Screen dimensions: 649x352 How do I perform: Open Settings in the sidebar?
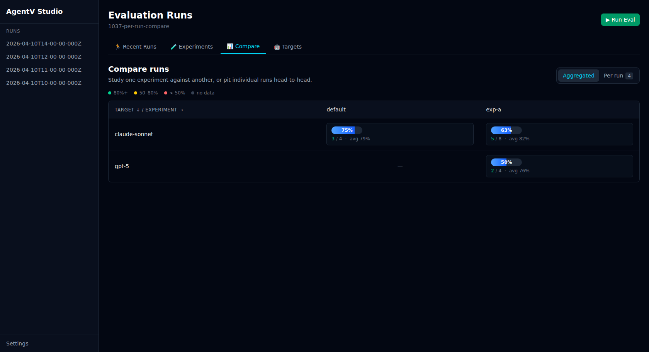(x=17, y=344)
